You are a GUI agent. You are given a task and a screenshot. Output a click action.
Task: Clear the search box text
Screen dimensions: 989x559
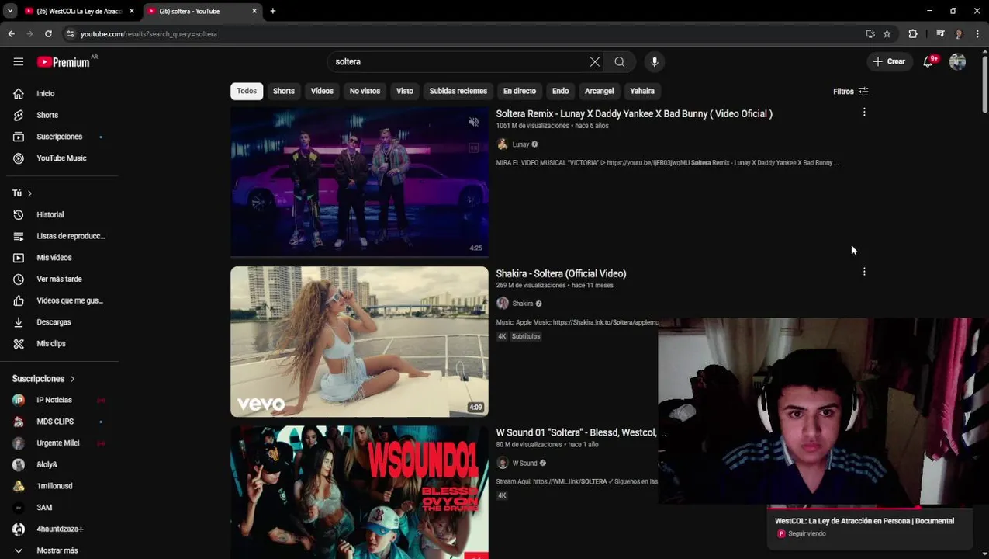click(595, 62)
